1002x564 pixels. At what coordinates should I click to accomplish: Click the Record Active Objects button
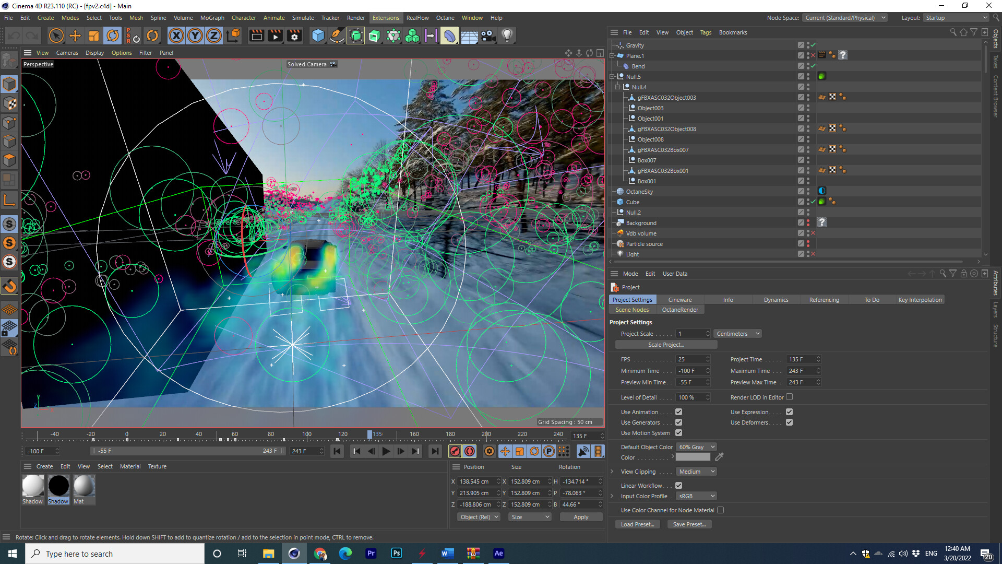[x=455, y=451]
